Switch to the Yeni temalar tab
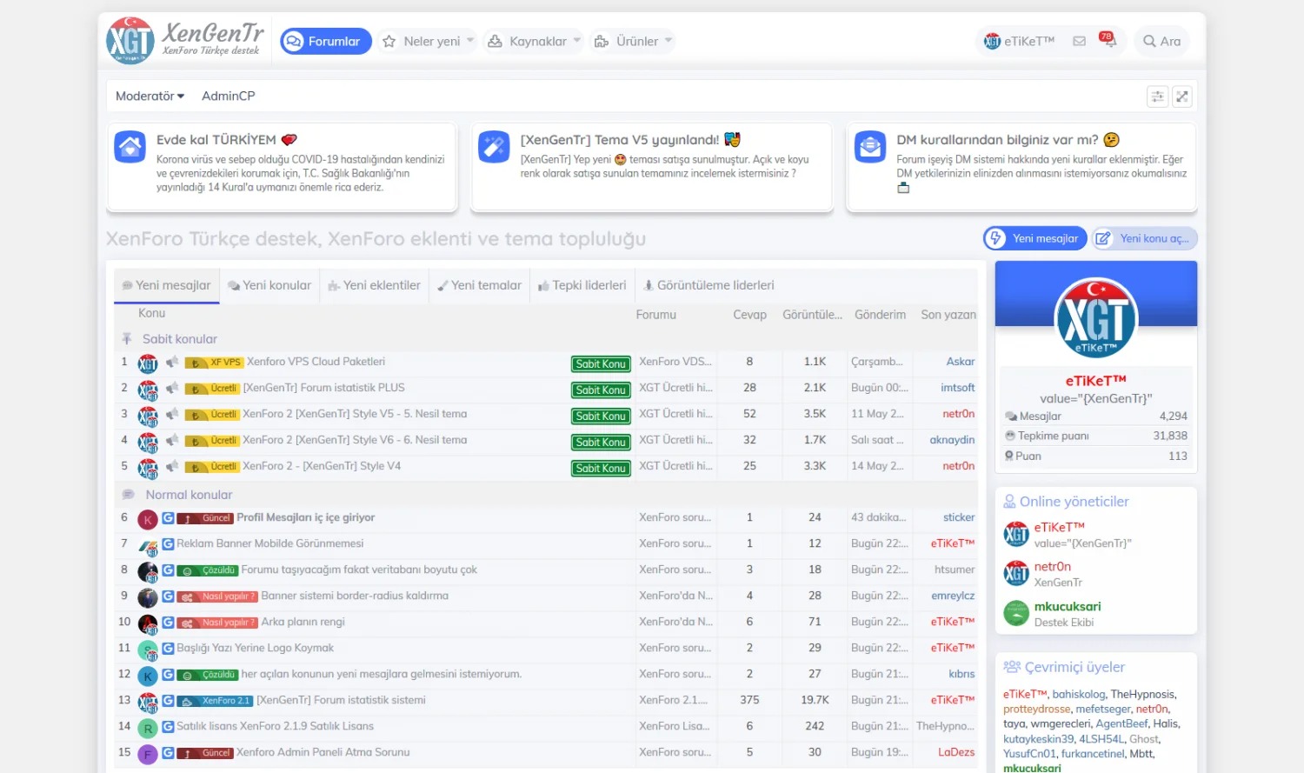1304x773 pixels. [x=479, y=285]
